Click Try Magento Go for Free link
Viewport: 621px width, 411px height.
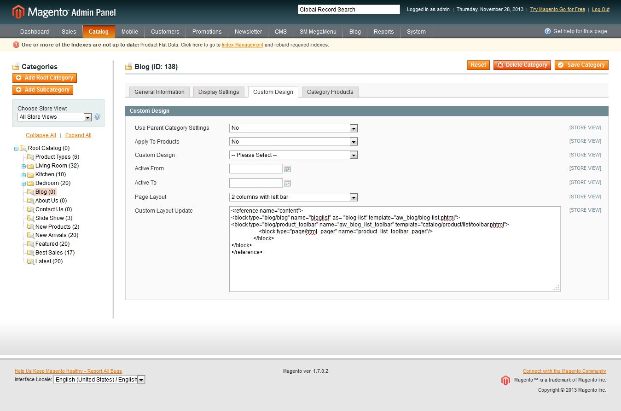[x=557, y=9]
